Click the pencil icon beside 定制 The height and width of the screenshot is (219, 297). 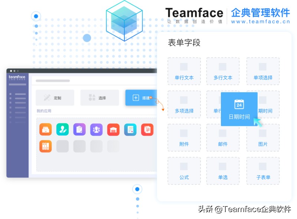click(x=47, y=97)
